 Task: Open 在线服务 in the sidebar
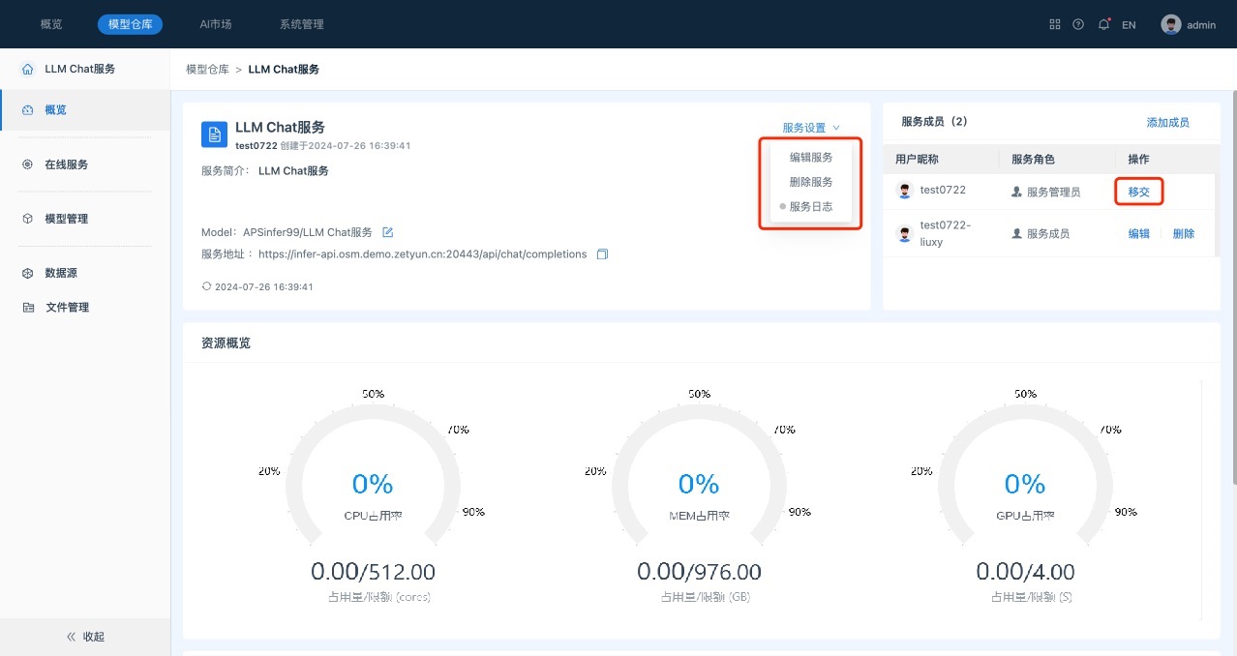(66, 164)
